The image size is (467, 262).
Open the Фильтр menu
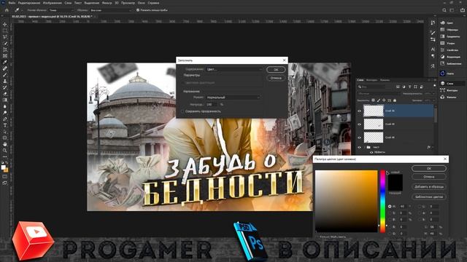[x=107, y=3]
